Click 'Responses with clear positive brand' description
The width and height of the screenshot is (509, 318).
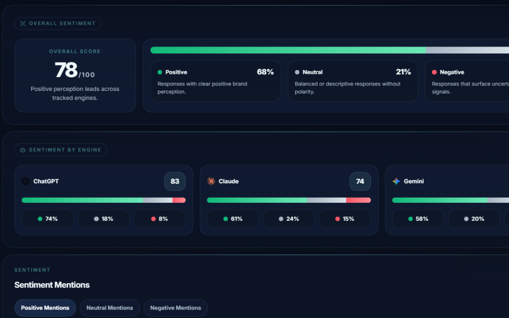(x=202, y=88)
